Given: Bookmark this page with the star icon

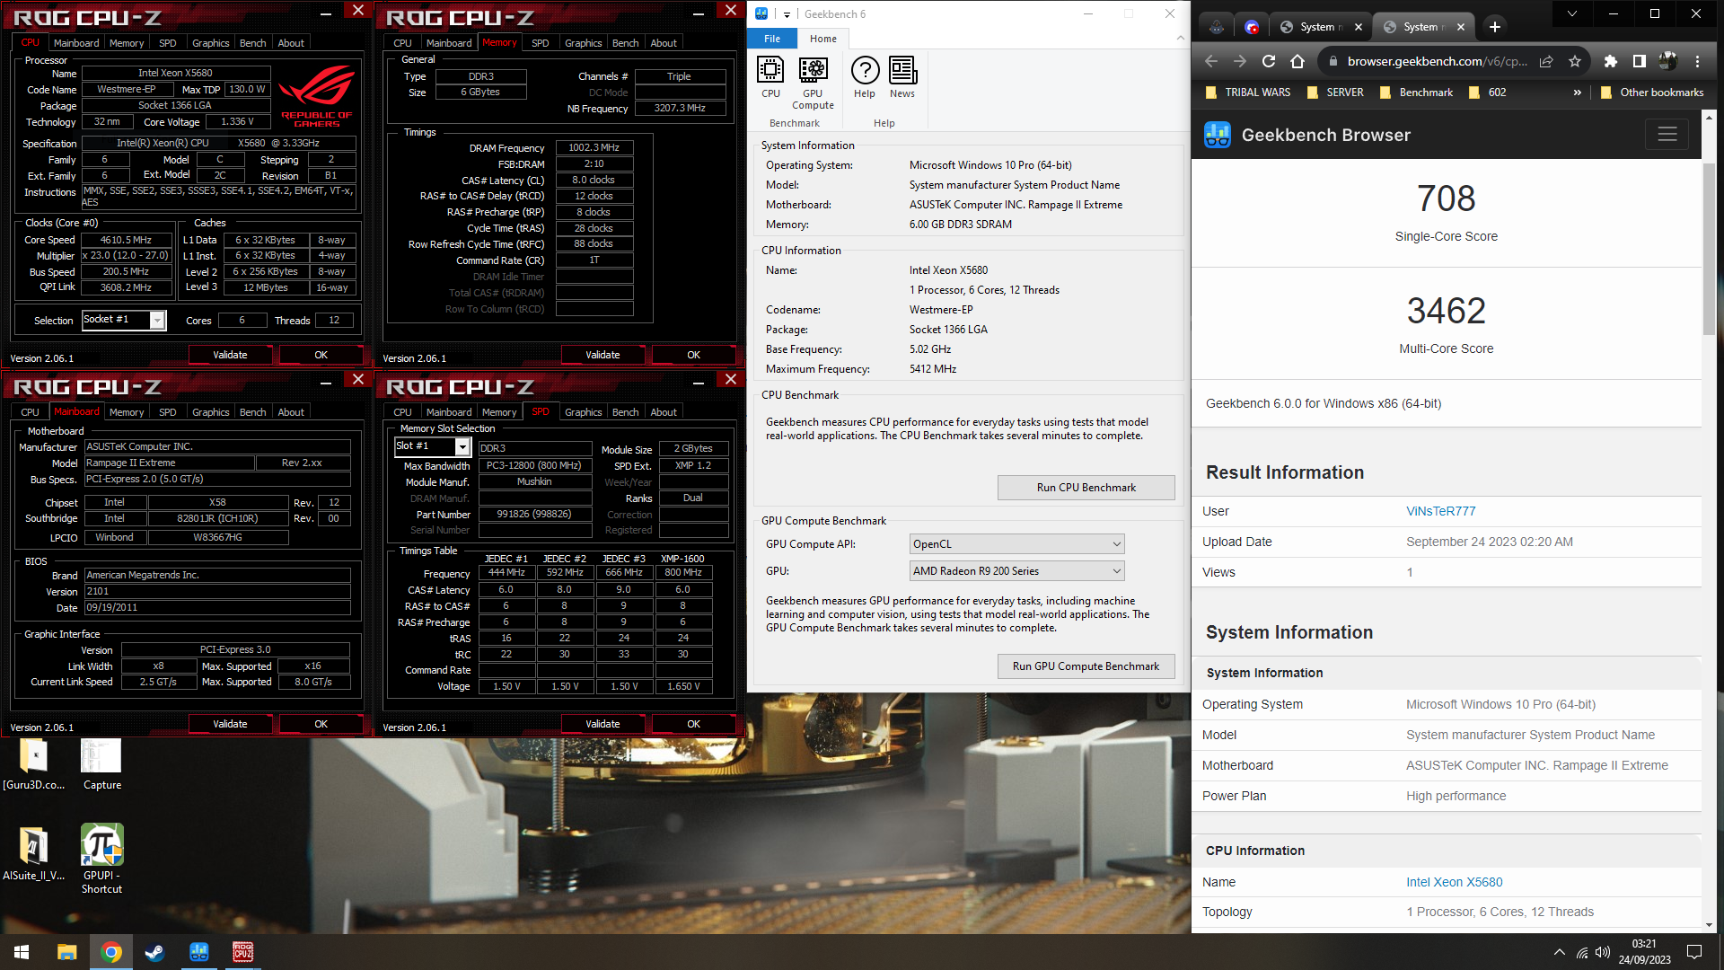Looking at the screenshot, I should (1575, 61).
